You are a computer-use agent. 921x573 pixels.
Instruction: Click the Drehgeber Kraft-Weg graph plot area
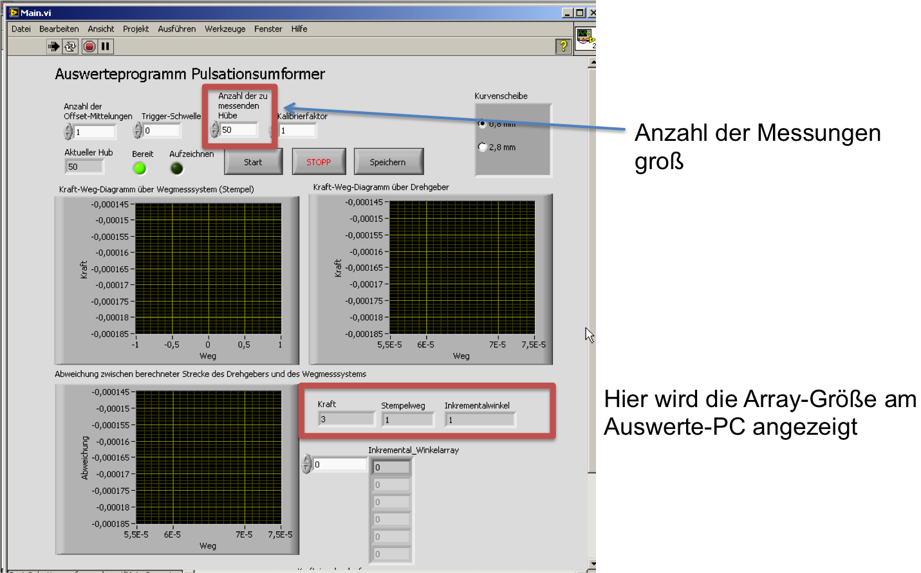tap(462, 268)
